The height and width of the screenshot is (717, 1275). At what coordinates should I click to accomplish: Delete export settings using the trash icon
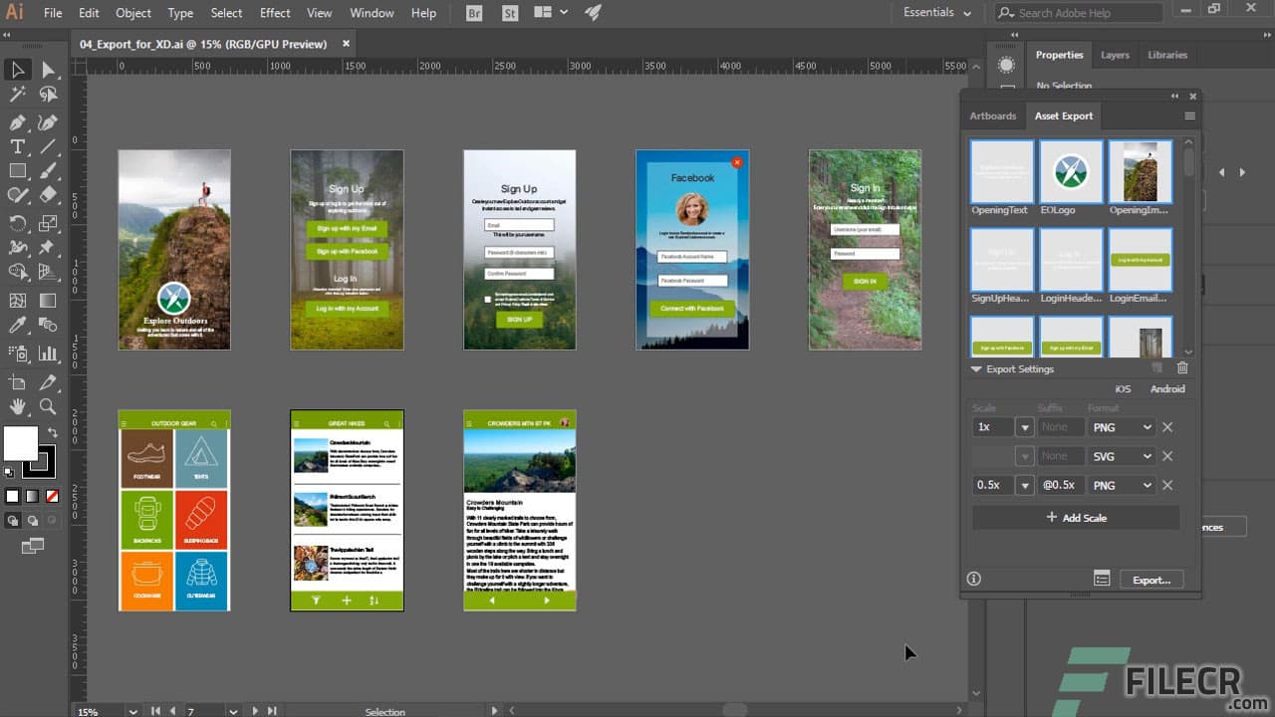(x=1182, y=368)
